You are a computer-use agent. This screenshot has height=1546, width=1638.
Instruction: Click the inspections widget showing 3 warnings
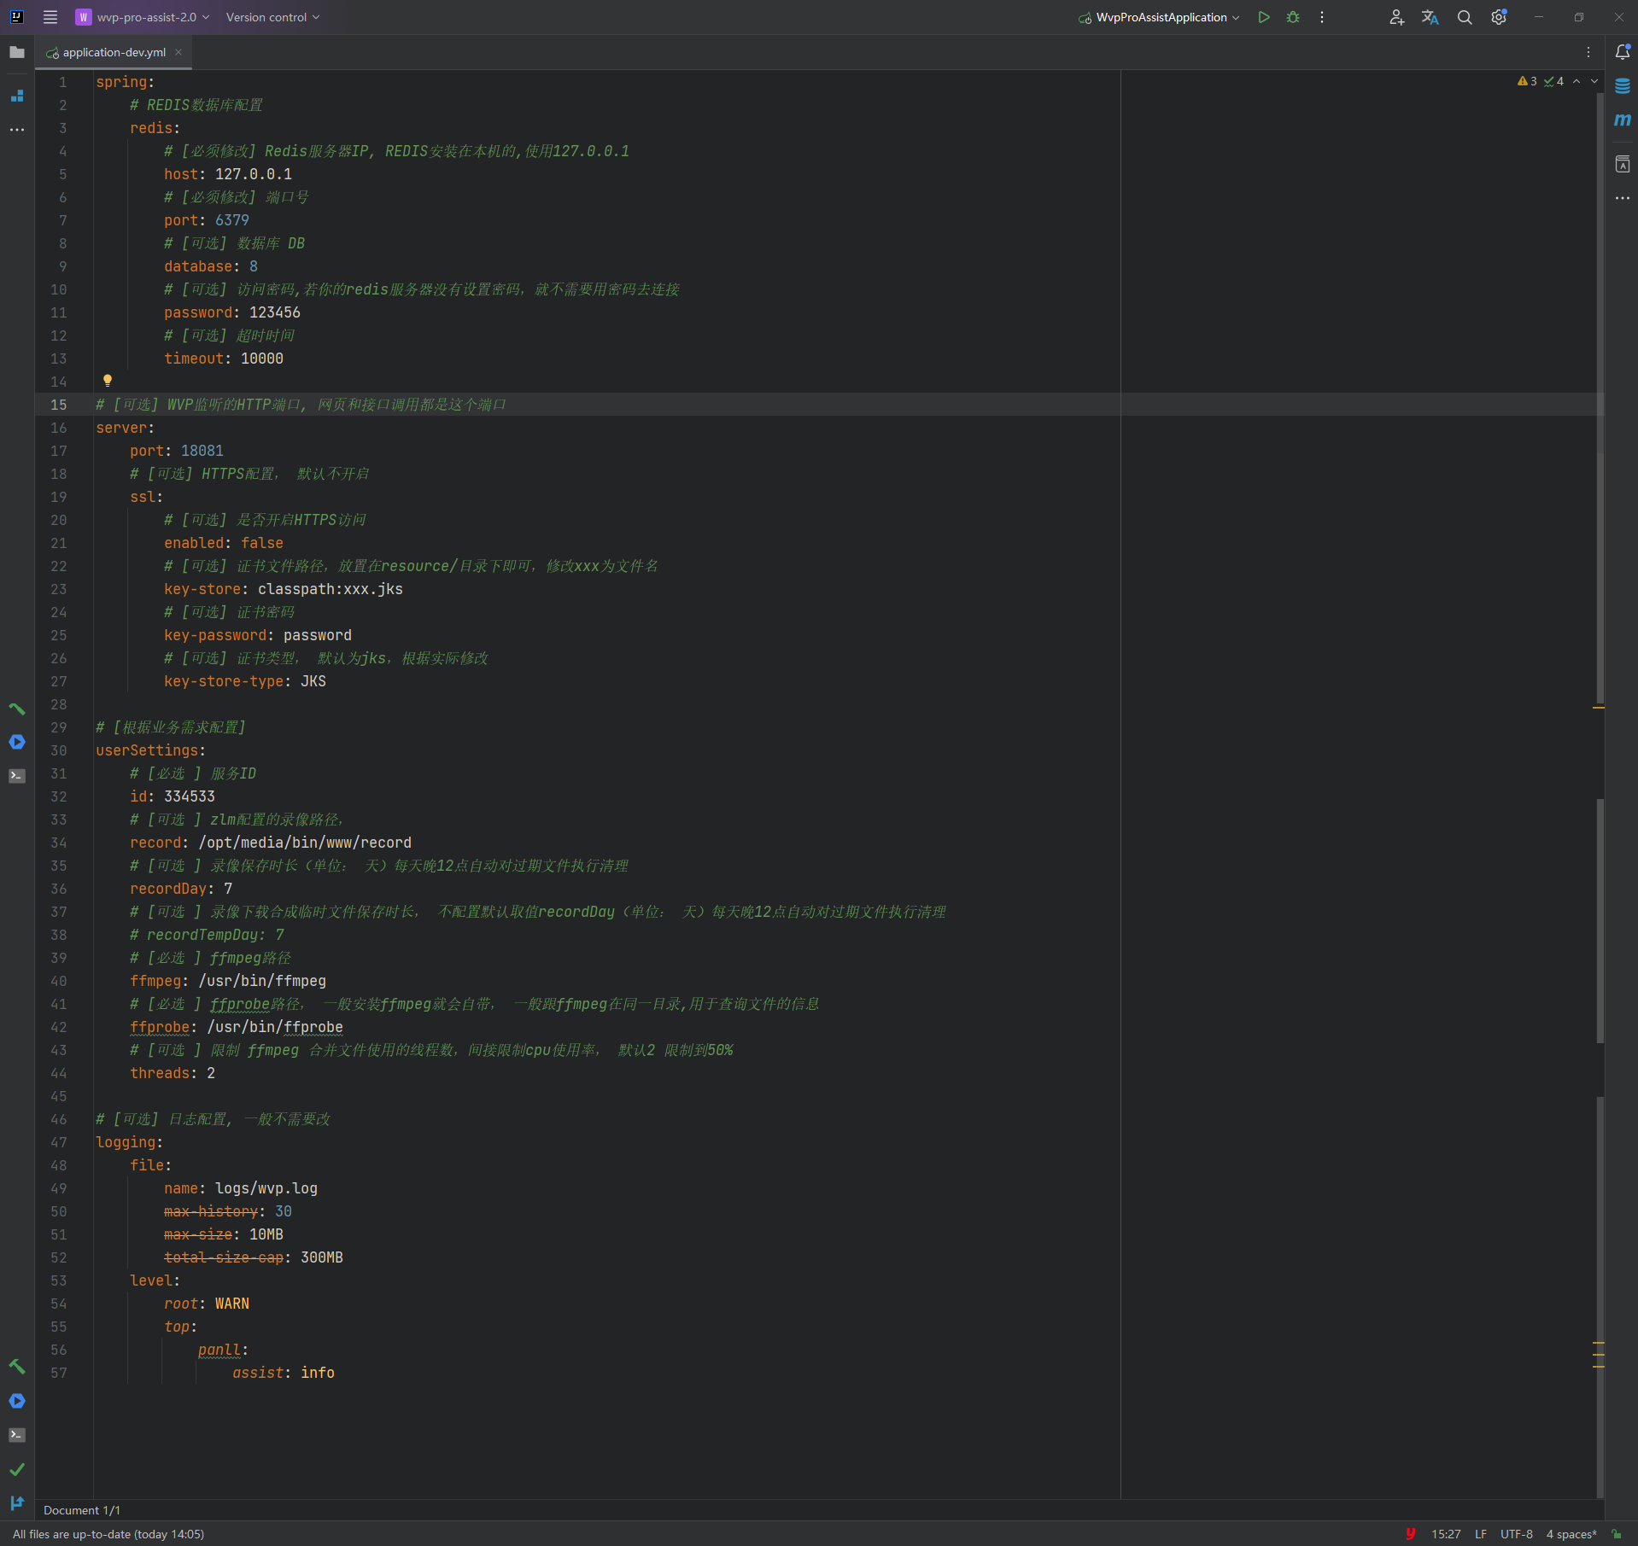1527,81
